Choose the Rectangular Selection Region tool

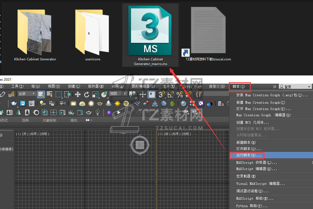tap(59, 94)
